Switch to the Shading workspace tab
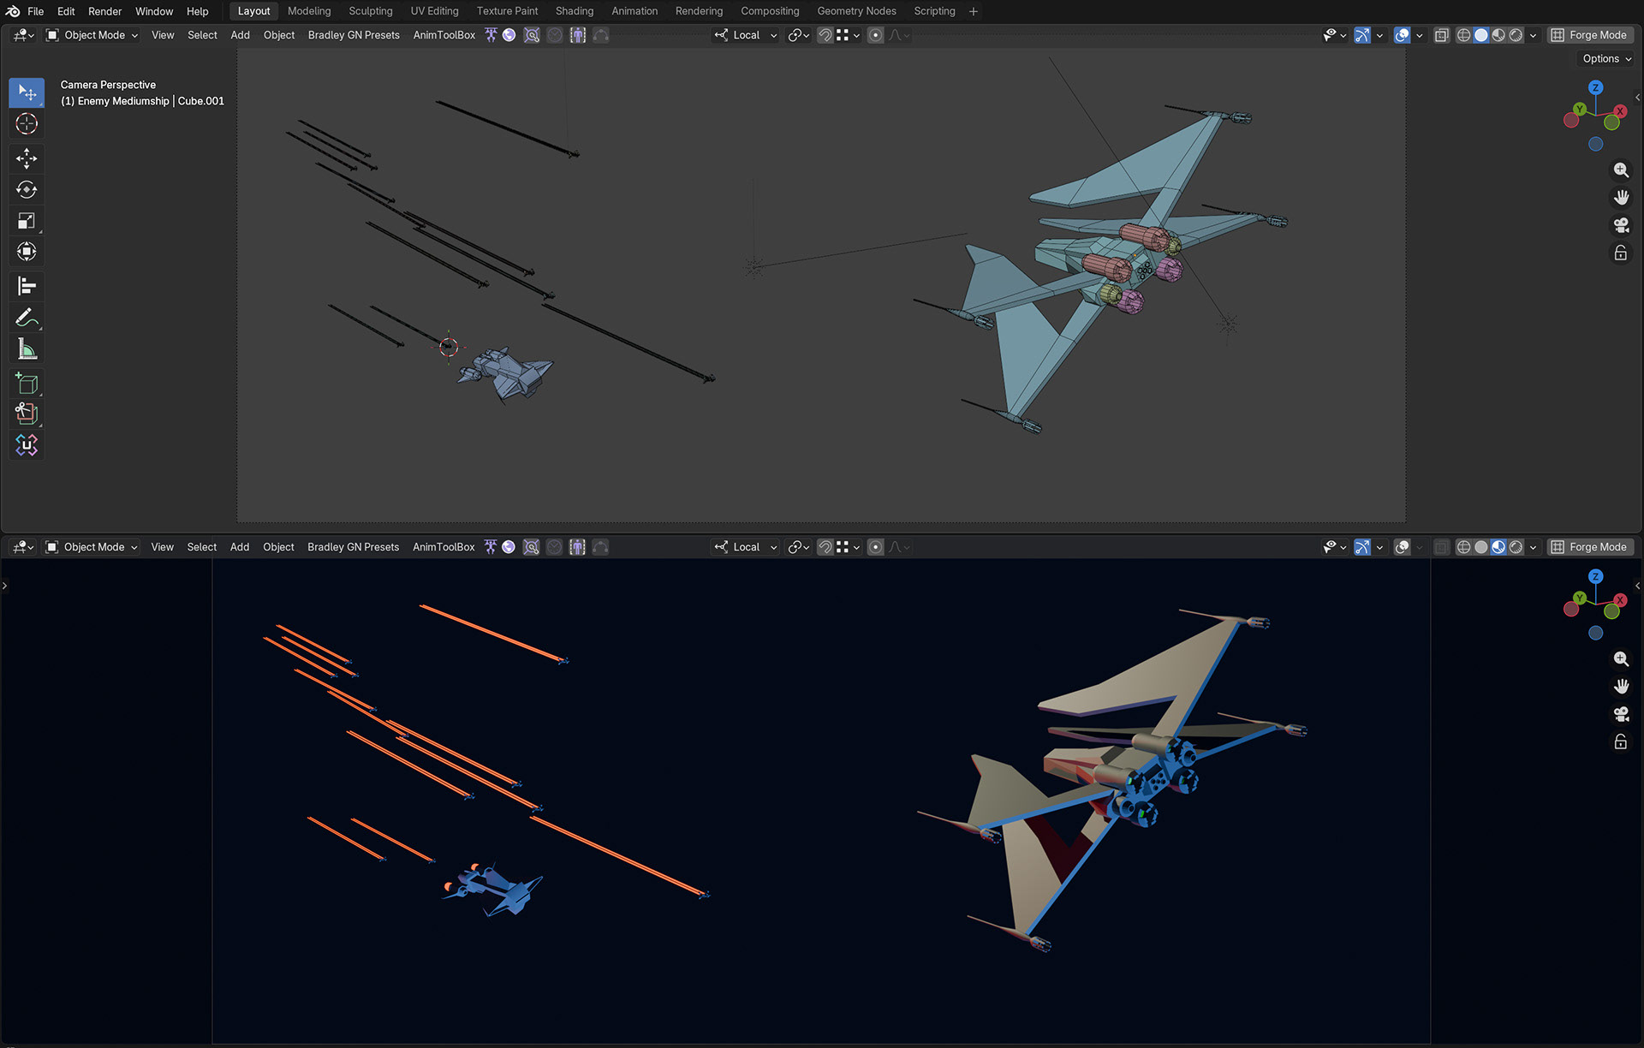Screen dimensions: 1644x1048 point(575,11)
